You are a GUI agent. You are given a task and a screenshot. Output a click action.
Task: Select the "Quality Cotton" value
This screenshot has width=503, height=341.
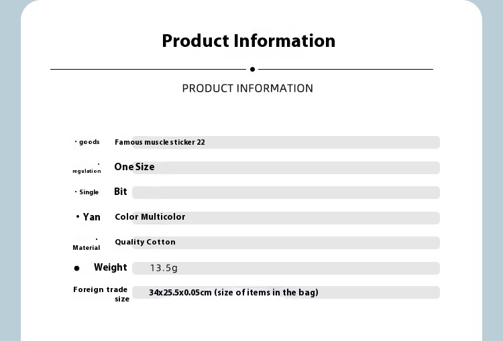pyautogui.click(x=145, y=242)
